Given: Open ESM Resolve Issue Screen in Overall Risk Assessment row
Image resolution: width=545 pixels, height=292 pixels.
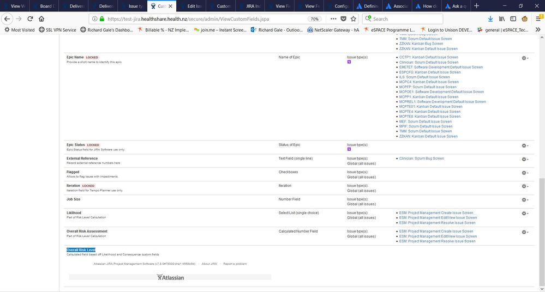Looking at the screenshot, I should point(437,241).
